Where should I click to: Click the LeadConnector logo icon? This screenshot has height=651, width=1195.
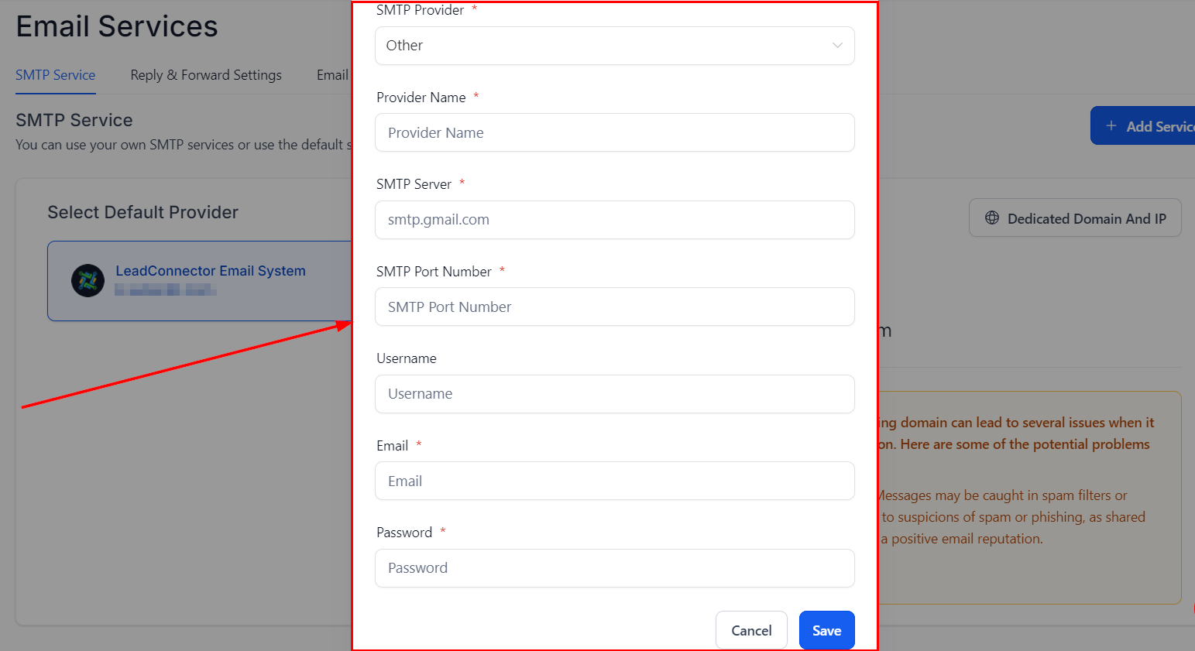pos(88,280)
